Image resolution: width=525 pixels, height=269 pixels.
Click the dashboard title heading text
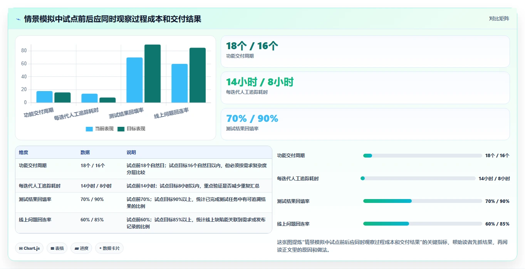[112, 19]
